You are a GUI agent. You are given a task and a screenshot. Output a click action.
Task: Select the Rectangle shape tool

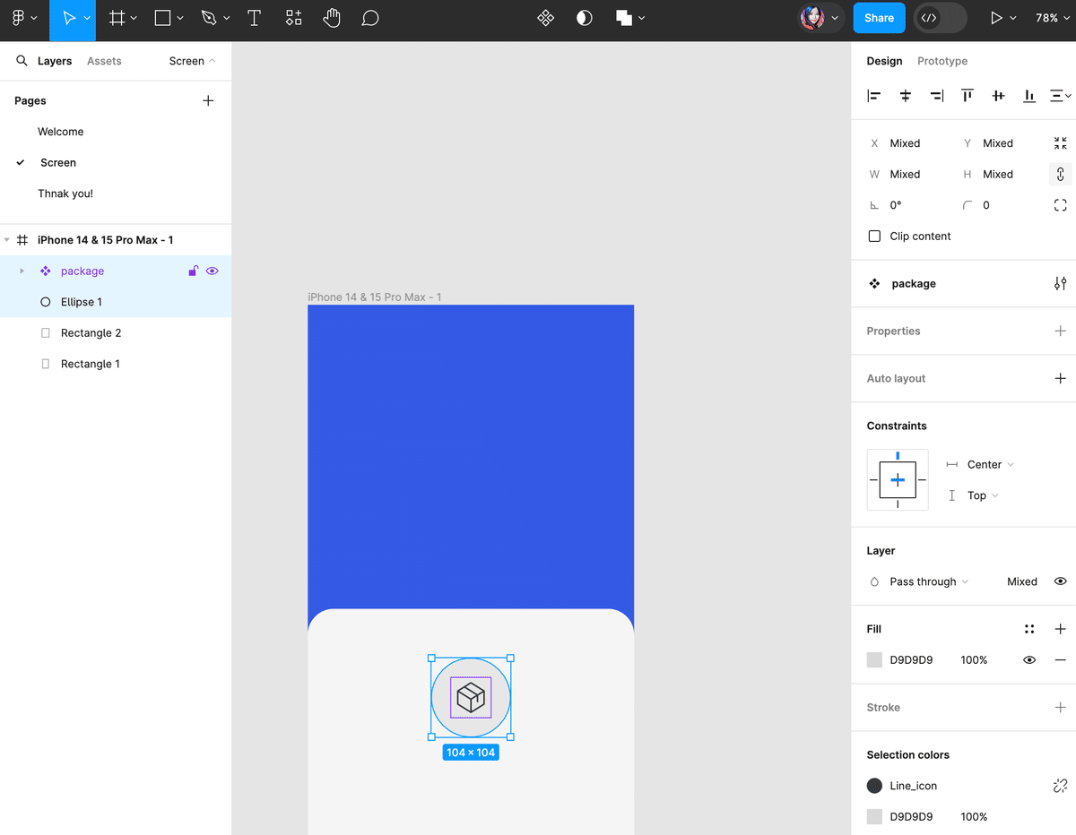coord(162,18)
